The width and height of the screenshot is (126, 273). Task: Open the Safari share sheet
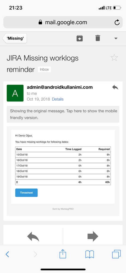(63, 254)
